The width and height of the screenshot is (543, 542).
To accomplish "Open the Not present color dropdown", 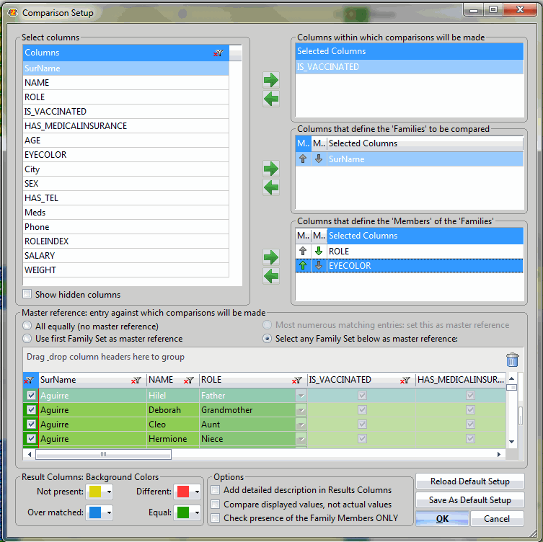I will 107,492.
